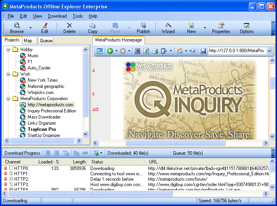The width and height of the screenshot is (277, 206).
Task: Click the link chain icon in Download Progress bar
Action: pyautogui.click(x=85, y=153)
